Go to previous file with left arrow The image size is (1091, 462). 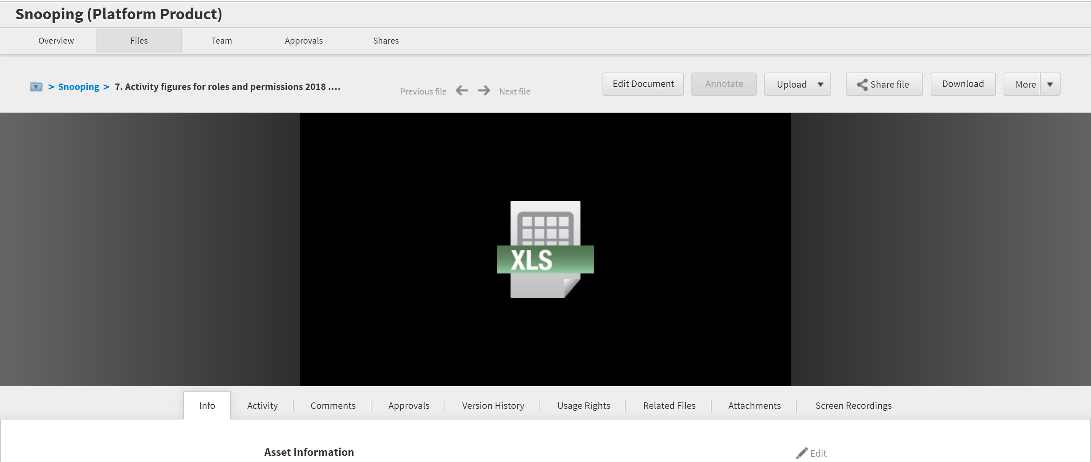[462, 90]
